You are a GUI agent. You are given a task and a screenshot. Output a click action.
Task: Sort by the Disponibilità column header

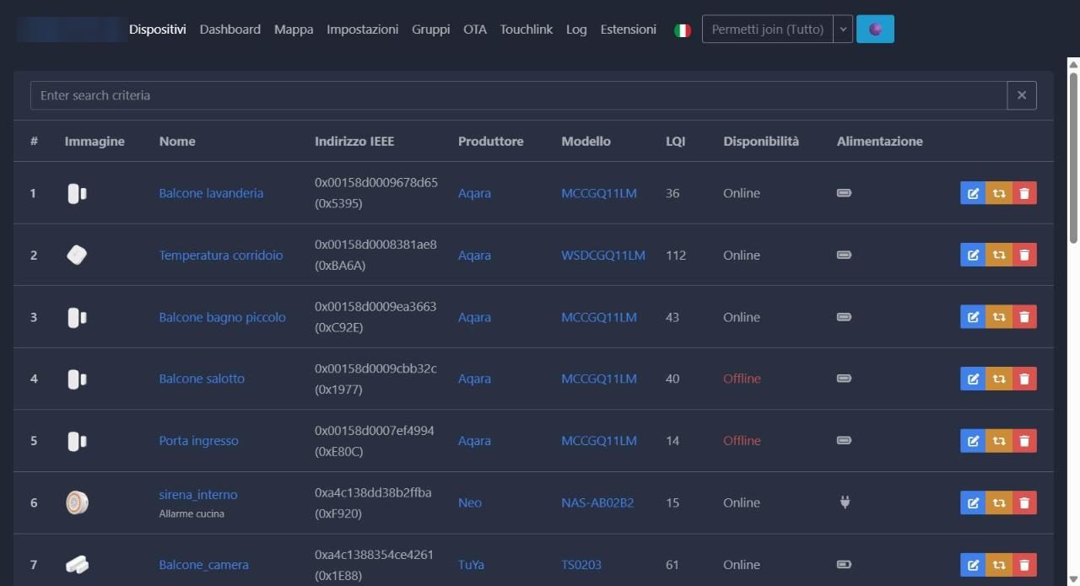pos(761,141)
